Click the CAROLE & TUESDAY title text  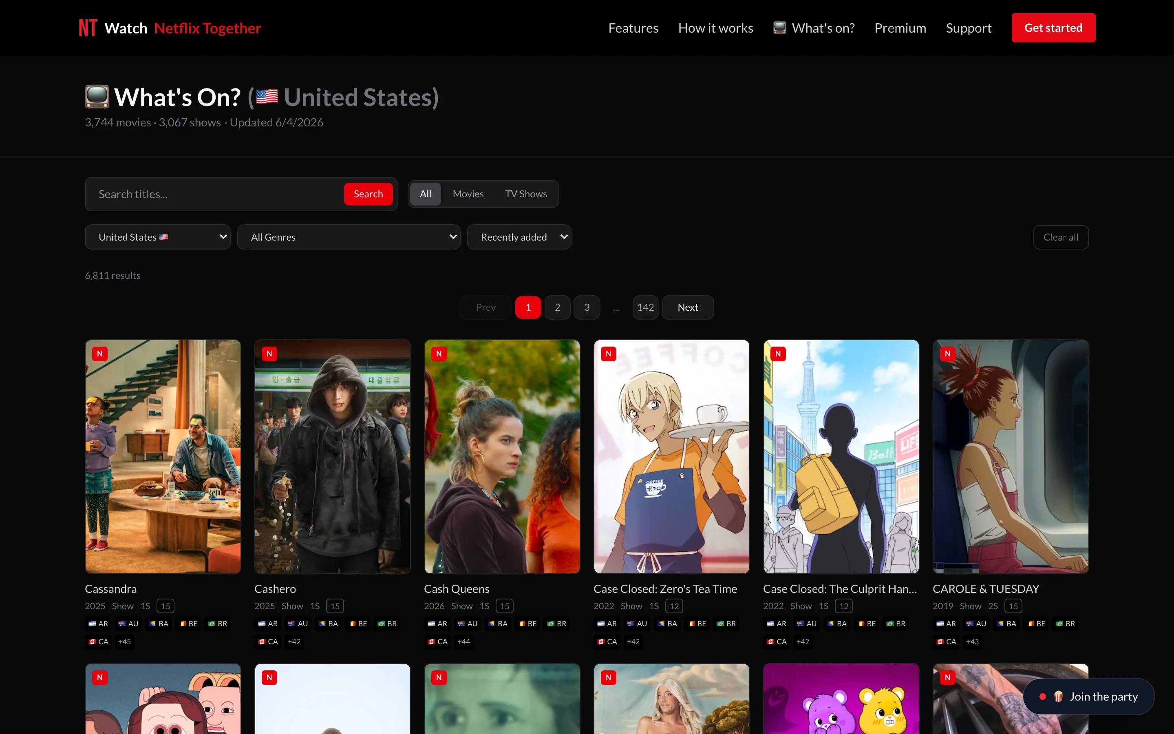(x=986, y=589)
